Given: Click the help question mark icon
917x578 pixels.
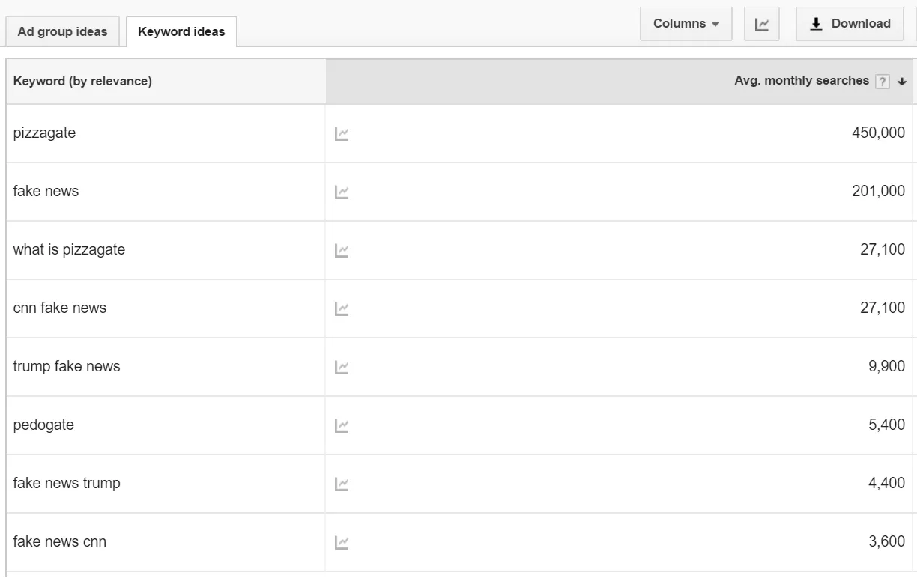Looking at the screenshot, I should pyautogui.click(x=883, y=82).
